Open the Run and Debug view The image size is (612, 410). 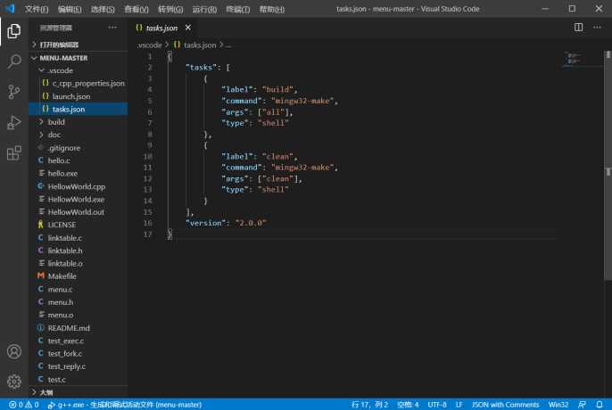14,122
